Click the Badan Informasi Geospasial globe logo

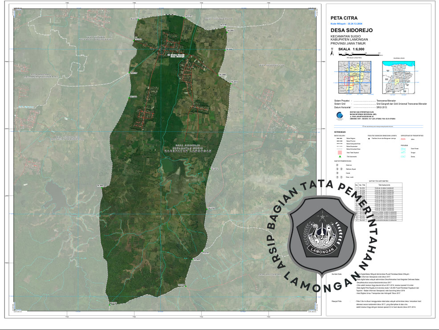click(339, 115)
